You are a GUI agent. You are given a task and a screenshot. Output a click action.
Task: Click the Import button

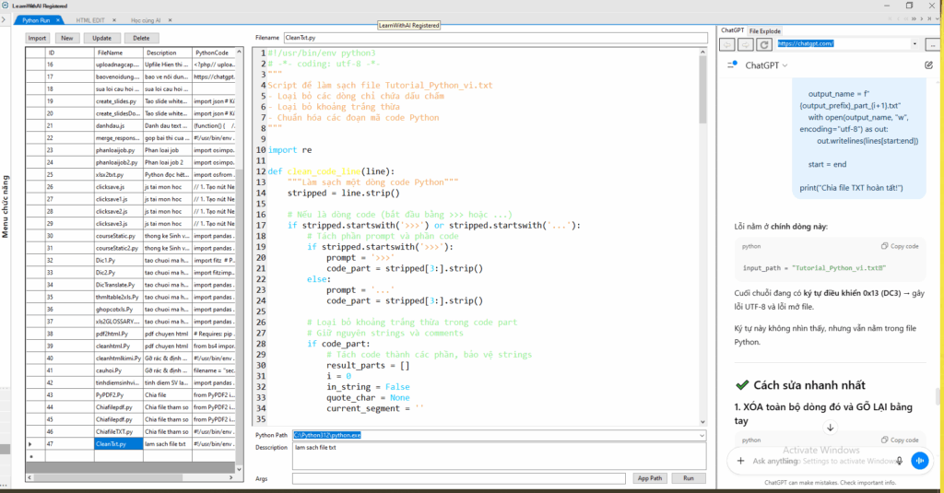(x=37, y=38)
